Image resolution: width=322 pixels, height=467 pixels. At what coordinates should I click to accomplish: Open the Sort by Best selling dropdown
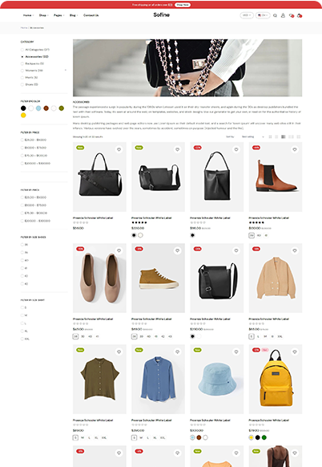[253, 136]
